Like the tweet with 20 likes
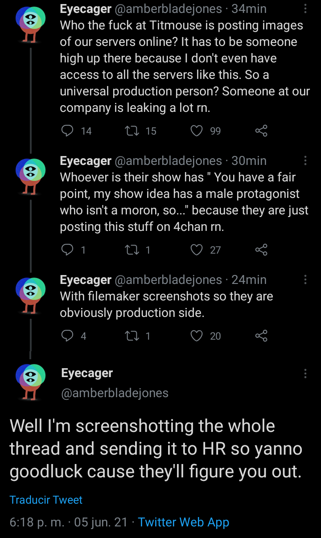Screen dimensions: 321x538 coord(197,336)
